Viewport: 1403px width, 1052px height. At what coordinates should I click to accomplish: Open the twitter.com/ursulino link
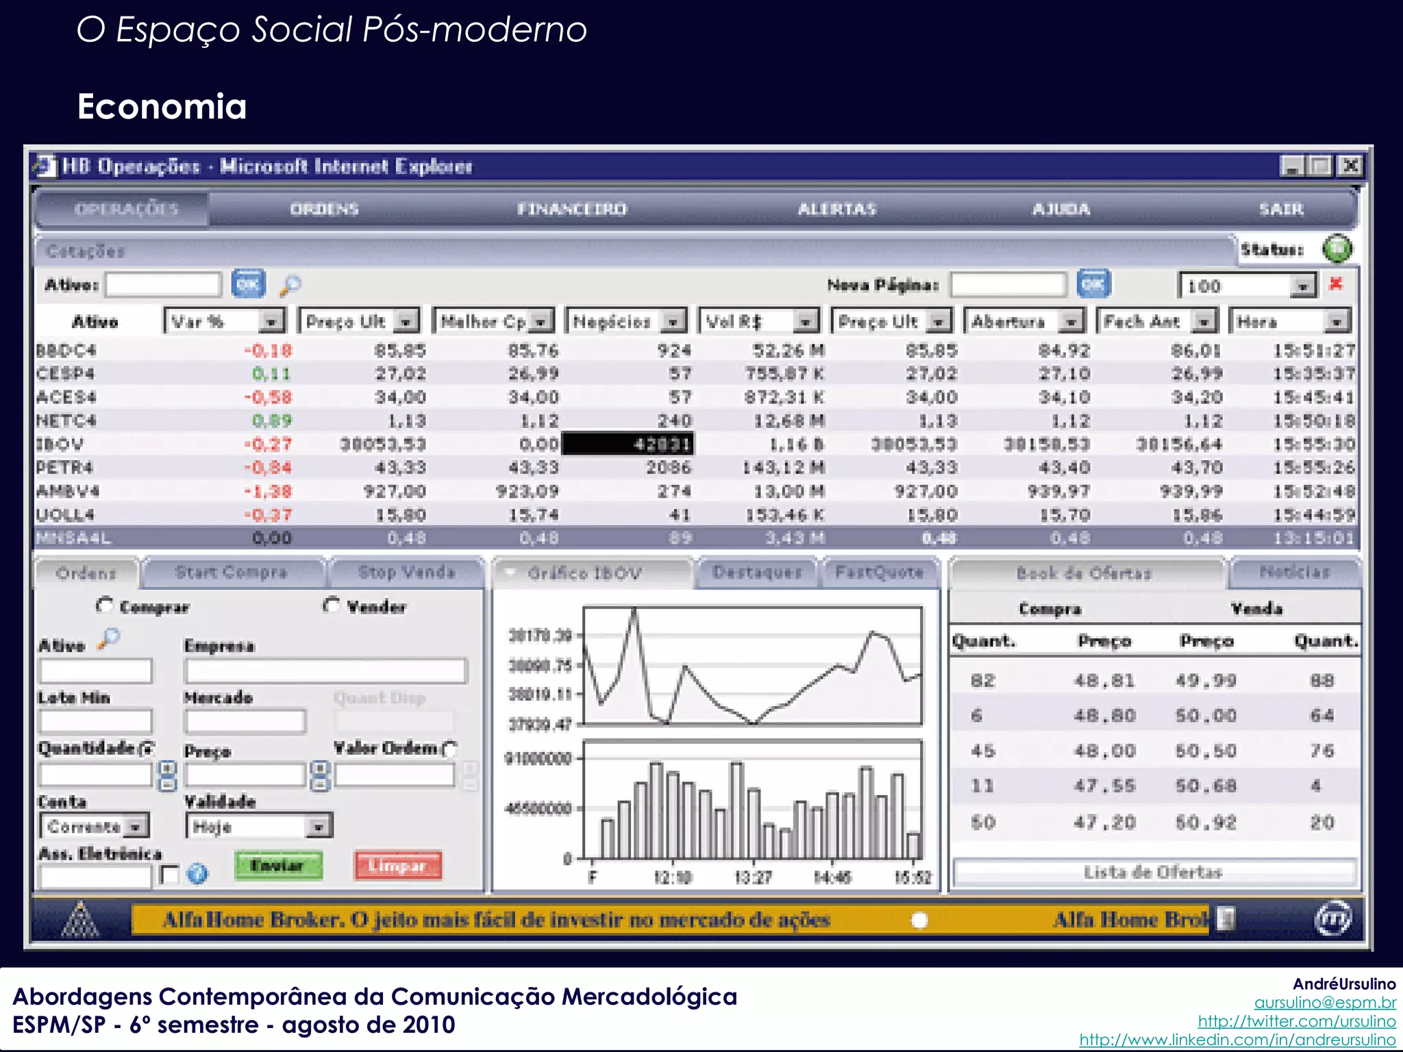[1296, 1021]
